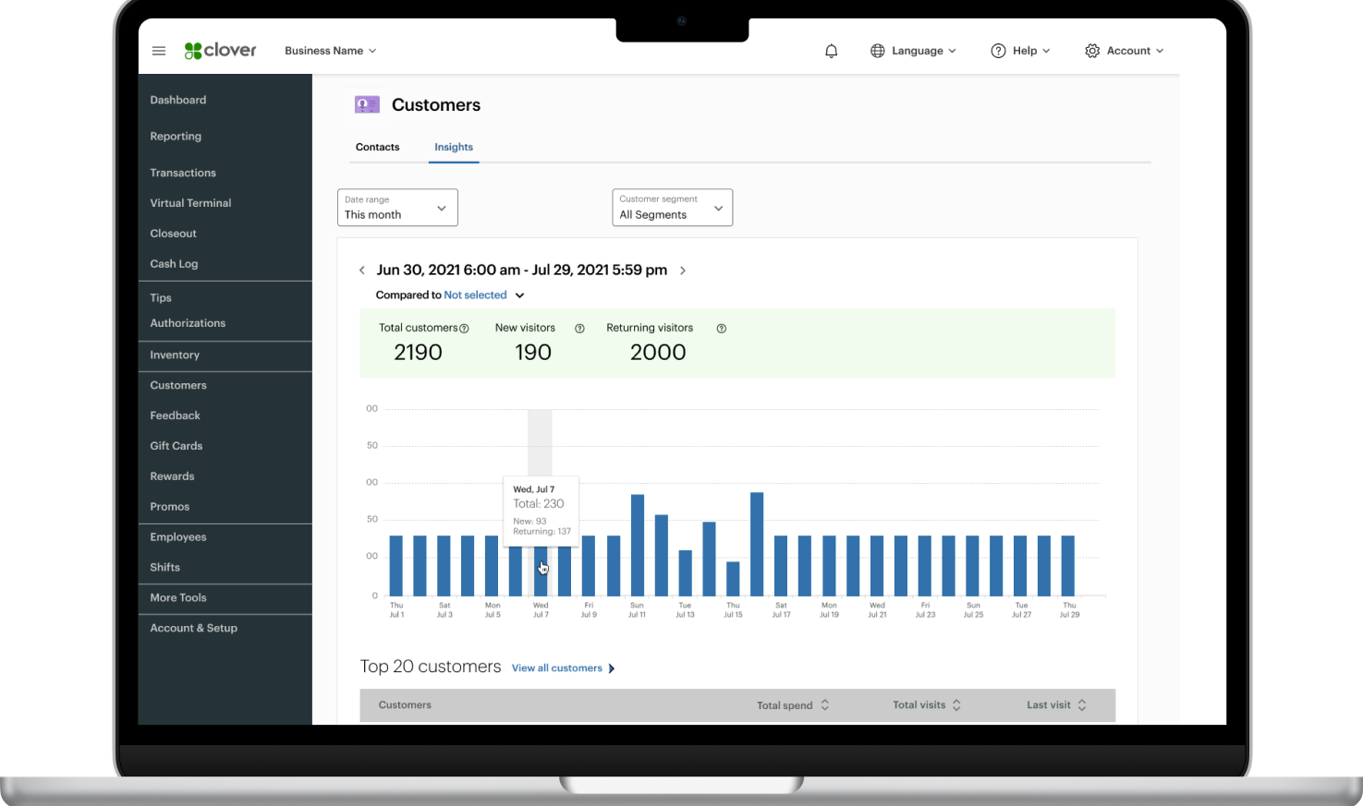Expand the Business Name dropdown
This screenshot has width=1363, height=806.
(330, 51)
